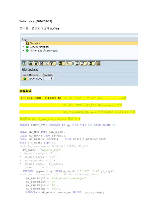
Task: Click the text HR_PAL_PERNR_MSG_ADD
Action: coord(80,112)
